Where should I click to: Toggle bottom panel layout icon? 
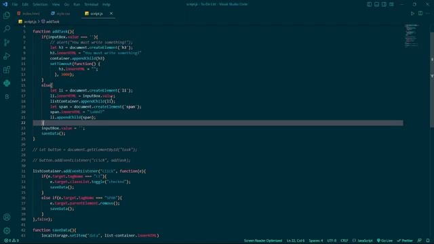coord(377,4)
